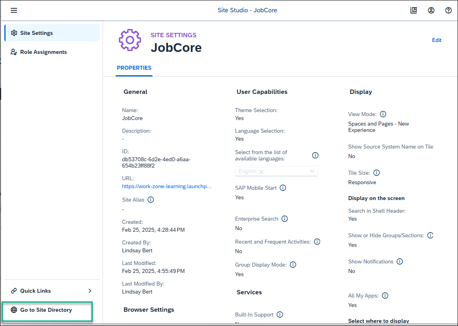This screenshot has height=326, width=458.
Task: Show info for View Mode
Action: [383, 114]
